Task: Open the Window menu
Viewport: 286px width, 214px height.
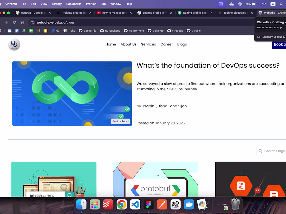Action: pos(115,4)
